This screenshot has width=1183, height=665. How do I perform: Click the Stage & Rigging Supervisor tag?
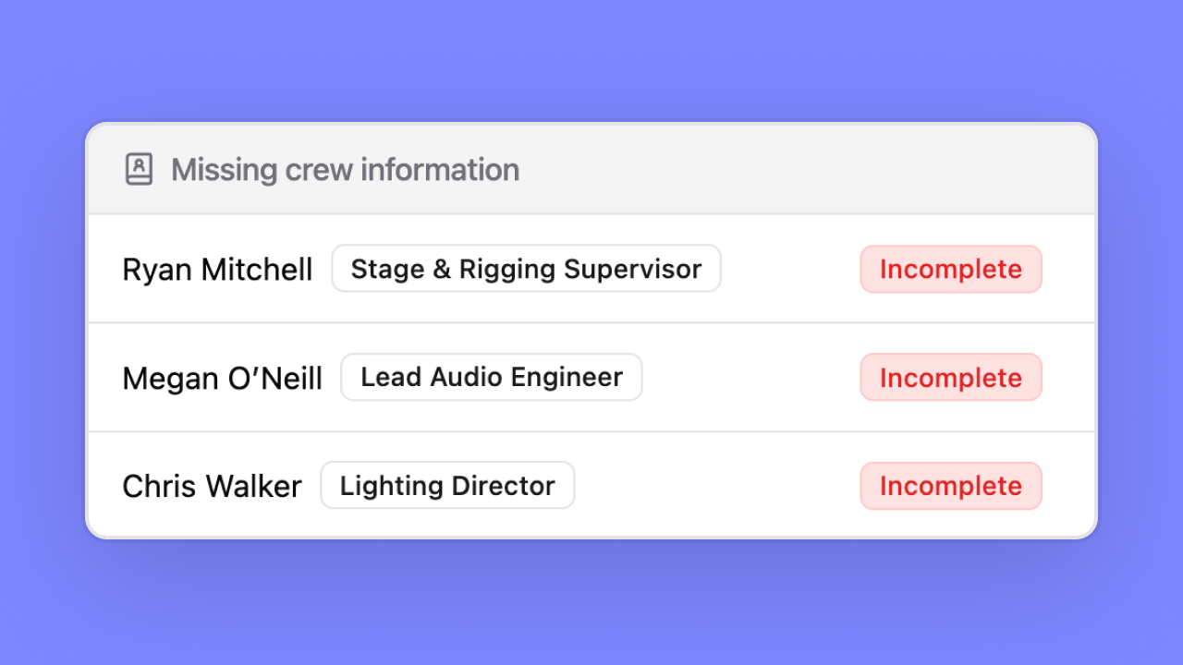526,269
